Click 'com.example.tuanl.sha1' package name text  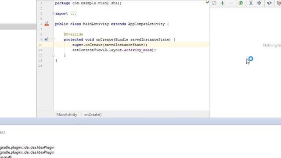pyautogui.click(x=96, y=3)
